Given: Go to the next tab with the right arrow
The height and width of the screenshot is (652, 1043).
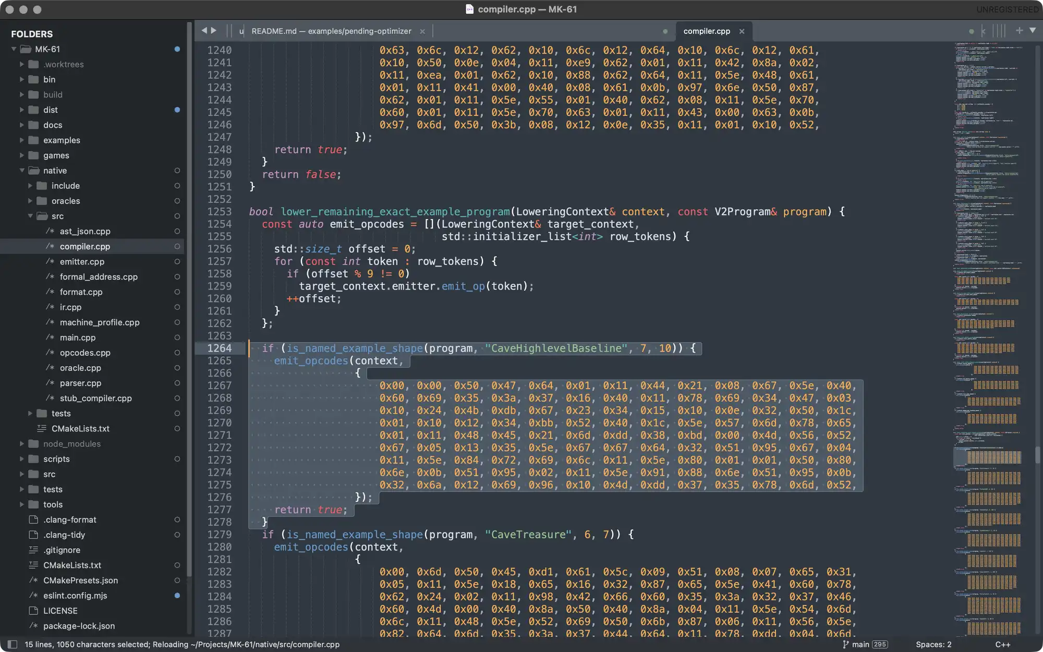Looking at the screenshot, I should tap(214, 31).
